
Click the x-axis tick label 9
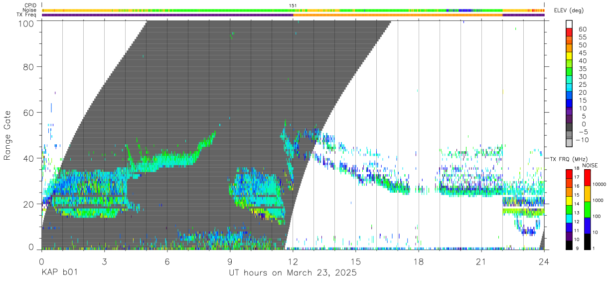(230, 262)
